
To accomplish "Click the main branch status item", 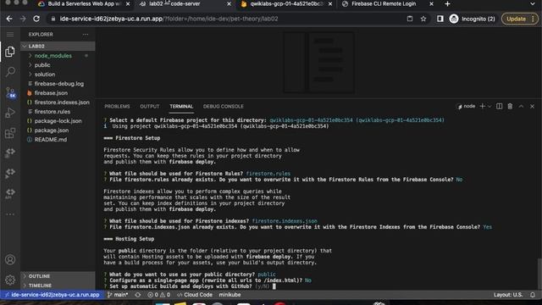I will (x=118, y=295).
